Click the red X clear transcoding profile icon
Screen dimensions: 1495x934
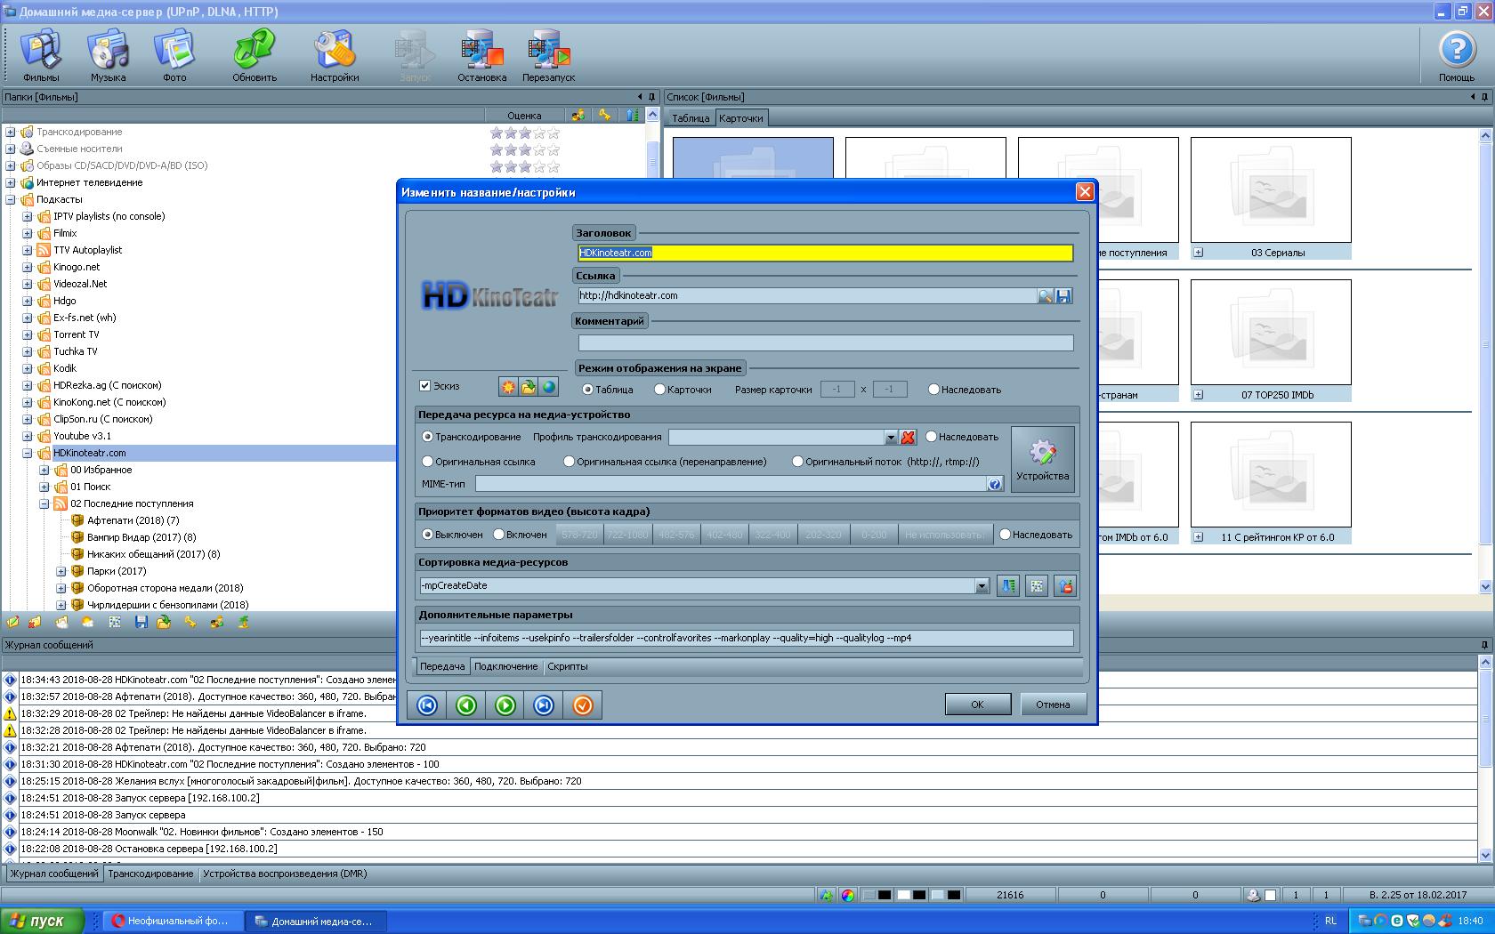click(x=908, y=437)
